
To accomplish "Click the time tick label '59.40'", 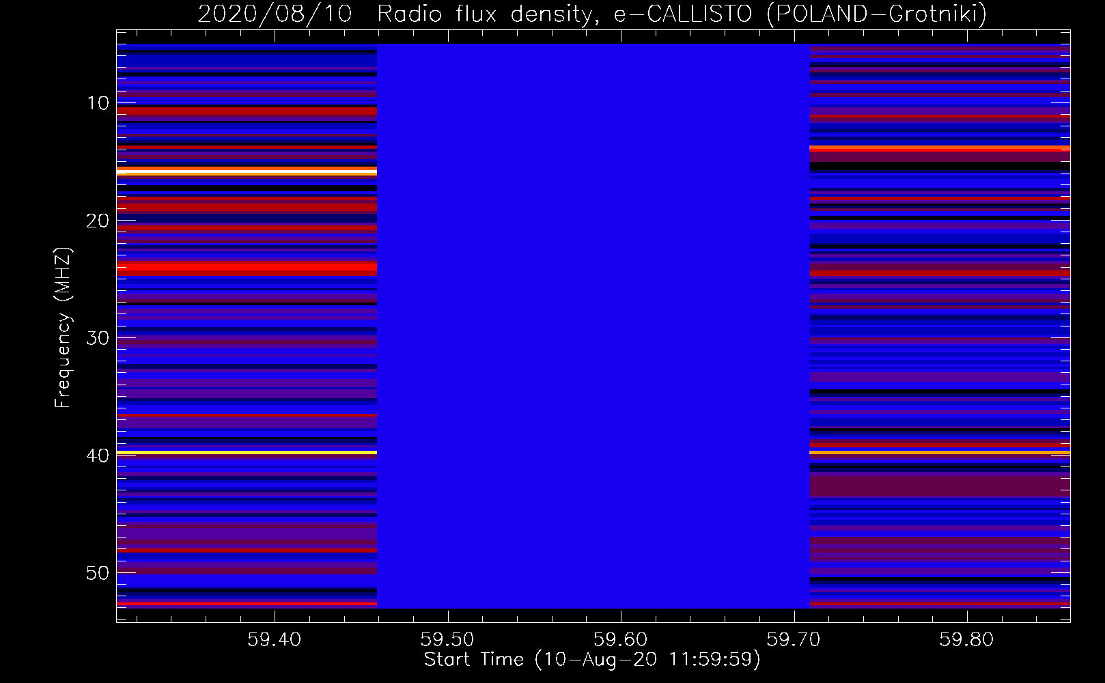I will click(274, 639).
